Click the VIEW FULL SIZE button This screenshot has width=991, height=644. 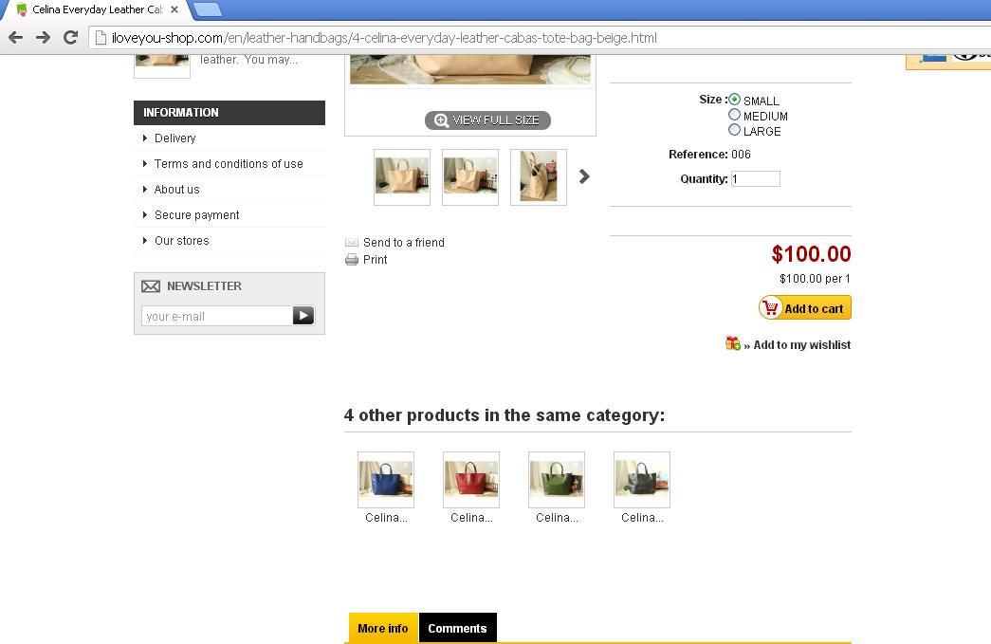(488, 120)
